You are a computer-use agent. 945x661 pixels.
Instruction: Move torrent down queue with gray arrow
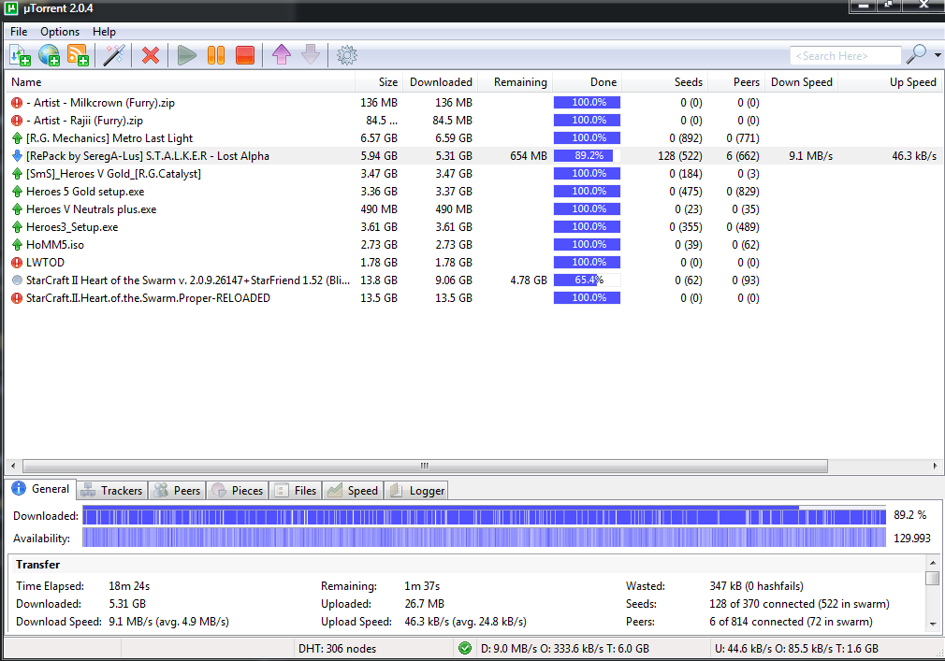311,55
